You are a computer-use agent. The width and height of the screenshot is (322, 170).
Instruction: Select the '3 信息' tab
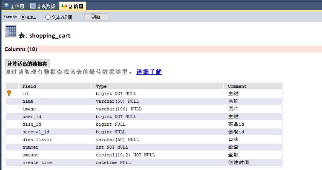tap(73, 6)
